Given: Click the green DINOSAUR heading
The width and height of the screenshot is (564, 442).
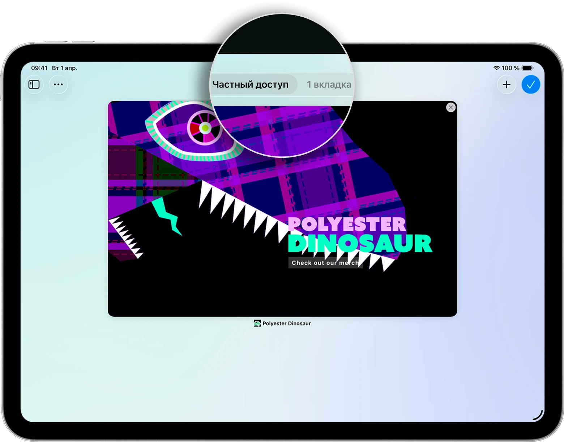Looking at the screenshot, I should tap(360, 243).
